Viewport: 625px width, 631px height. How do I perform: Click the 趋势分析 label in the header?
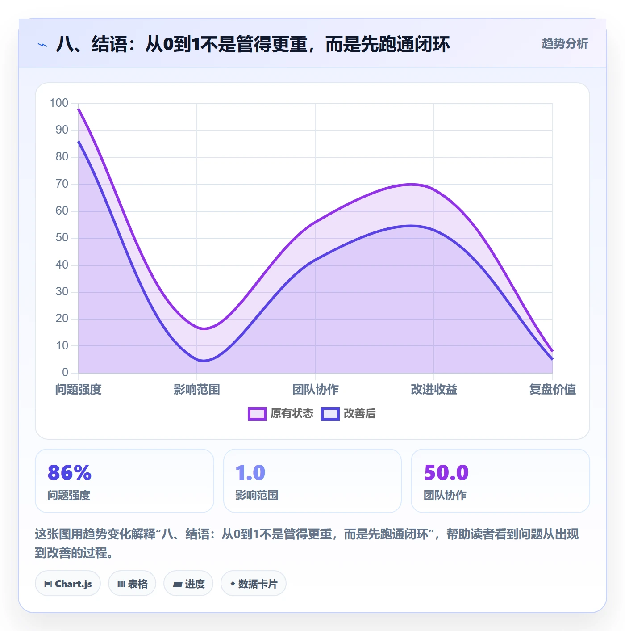(565, 43)
